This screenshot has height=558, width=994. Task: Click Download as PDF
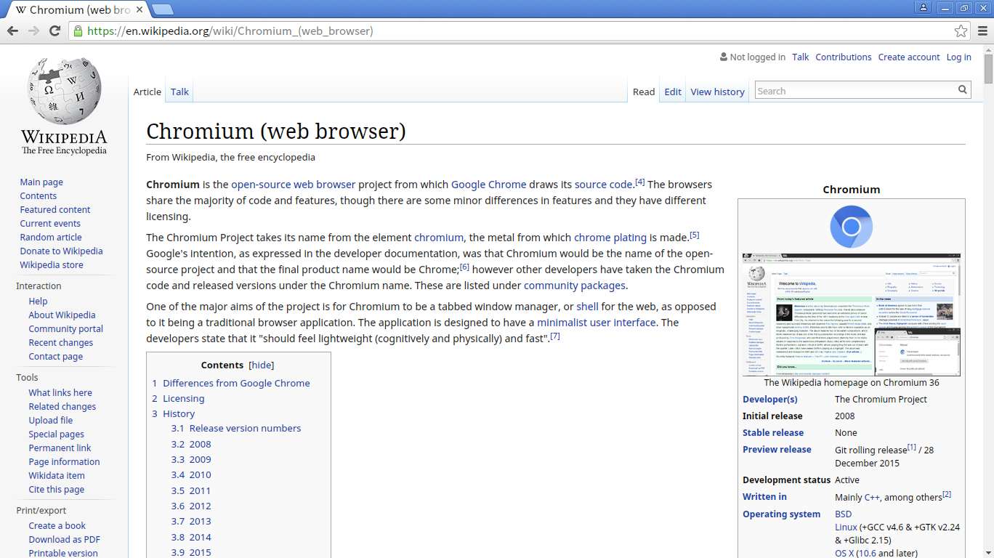pyautogui.click(x=65, y=540)
